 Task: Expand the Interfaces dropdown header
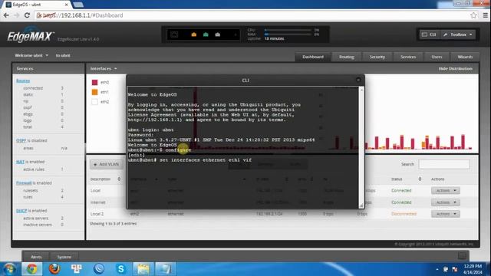point(104,68)
